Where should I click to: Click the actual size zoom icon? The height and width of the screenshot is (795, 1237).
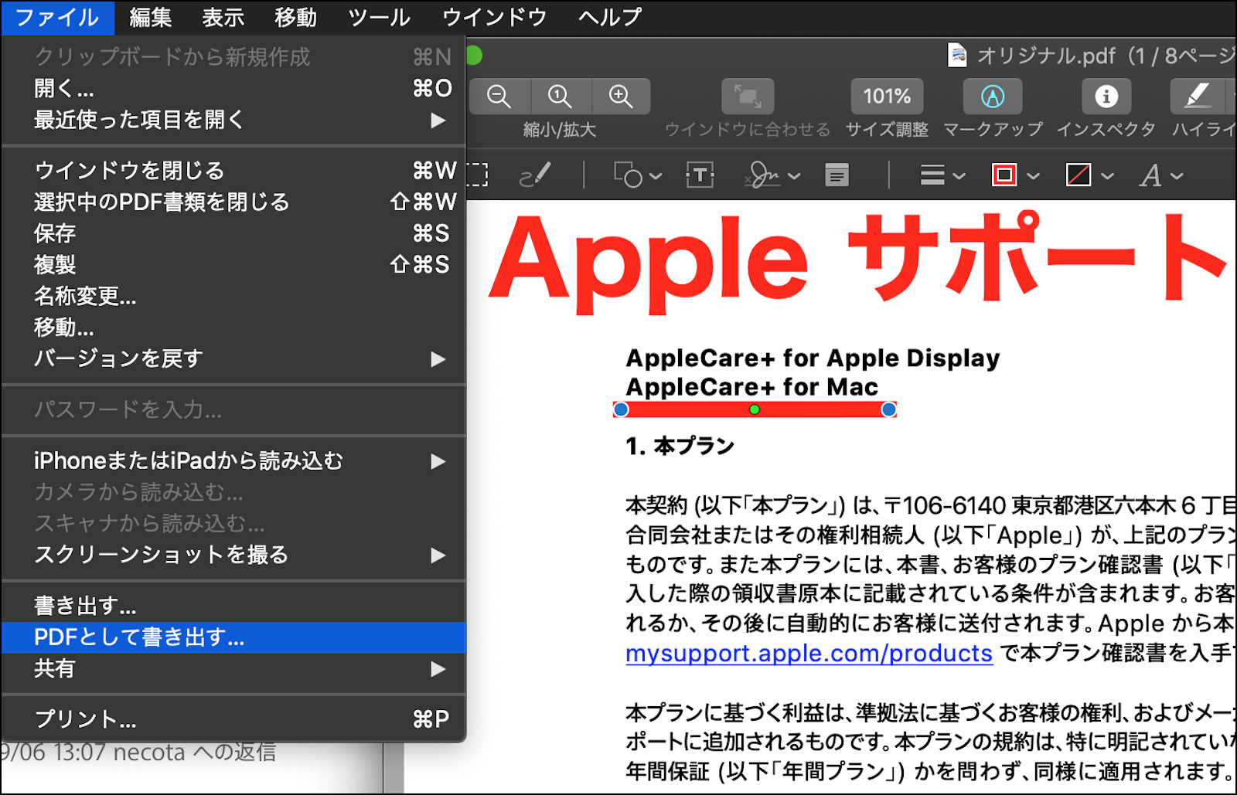pyautogui.click(x=560, y=97)
